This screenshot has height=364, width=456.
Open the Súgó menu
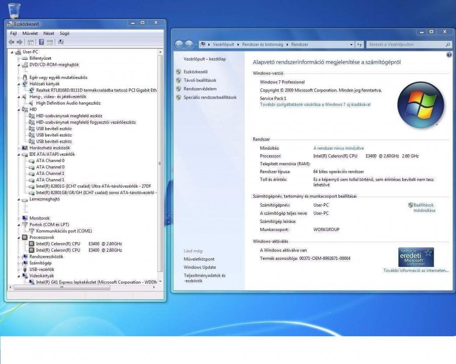click(64, 33)
